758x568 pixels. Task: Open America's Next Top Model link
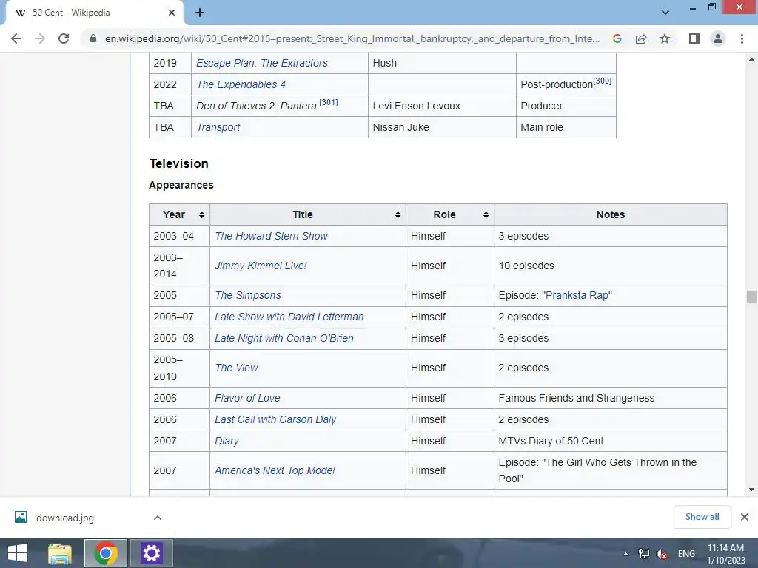pos(275,470)
